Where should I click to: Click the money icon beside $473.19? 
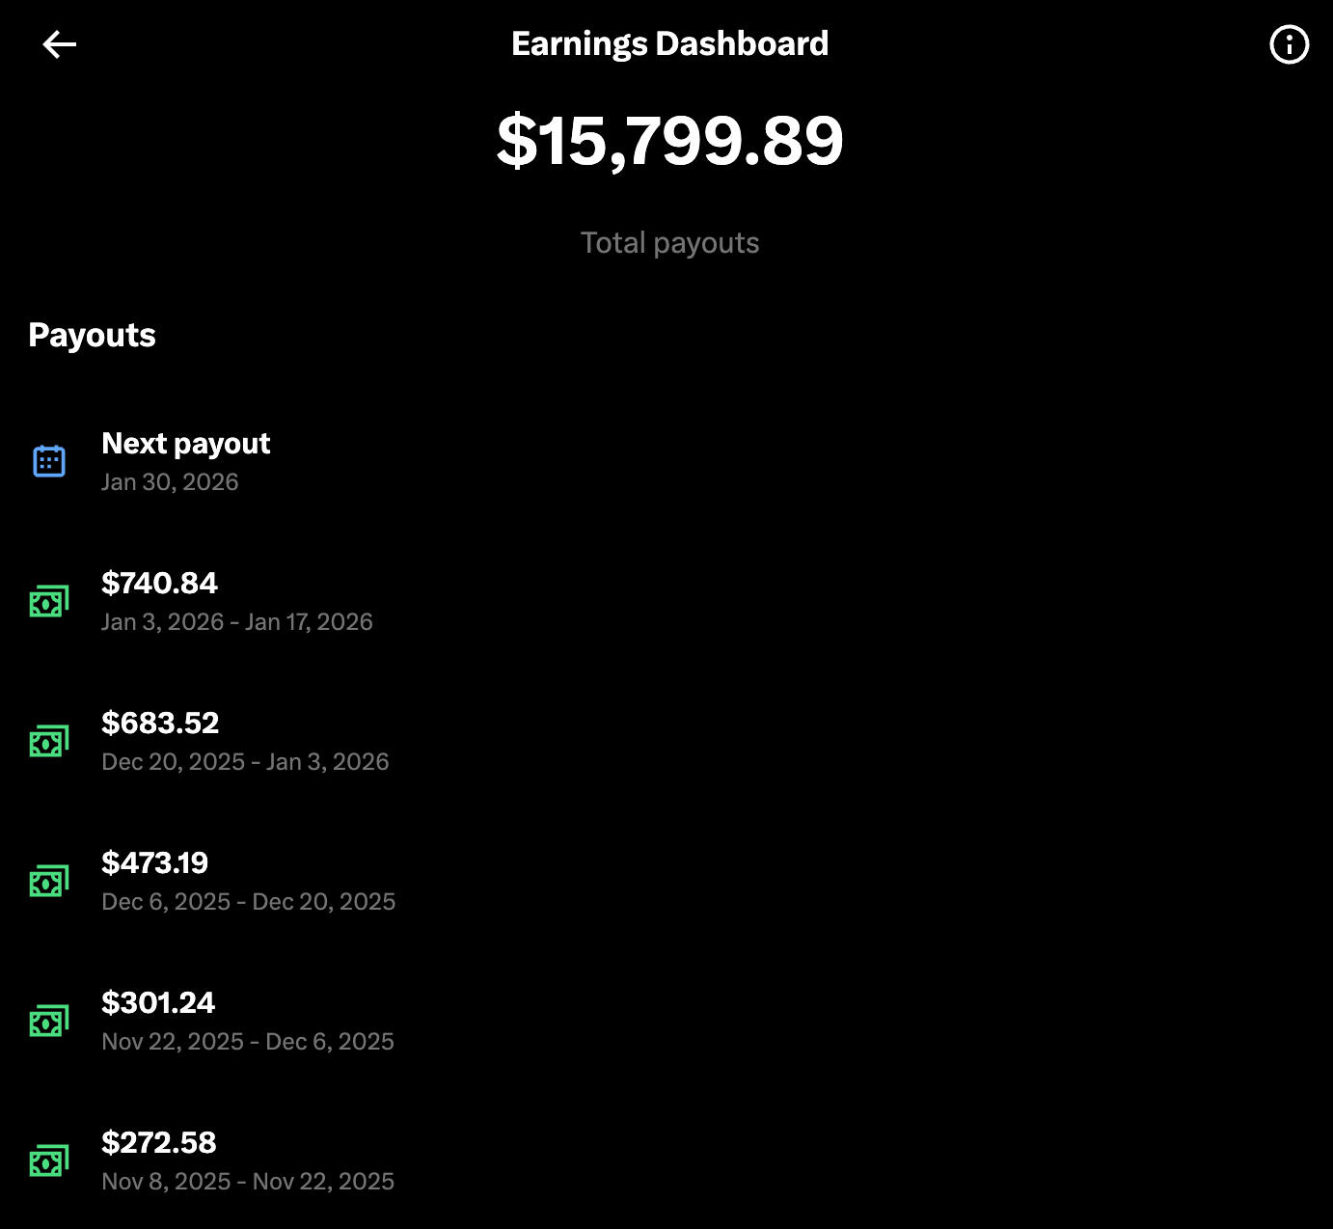click(x=49, y=882)
